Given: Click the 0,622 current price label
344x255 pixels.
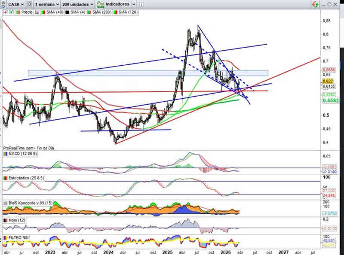Looking at the screenshot, I should (x=328, y=81).
